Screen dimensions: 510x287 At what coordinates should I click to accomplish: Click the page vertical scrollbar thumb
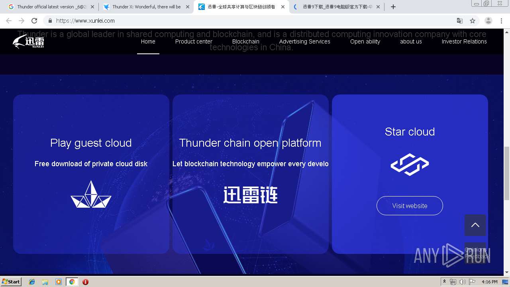tap(507, 173)
